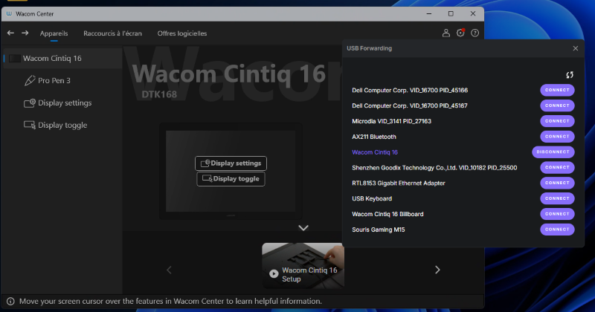Click the Wacom Center logo in title bar

tap(9, 13)
